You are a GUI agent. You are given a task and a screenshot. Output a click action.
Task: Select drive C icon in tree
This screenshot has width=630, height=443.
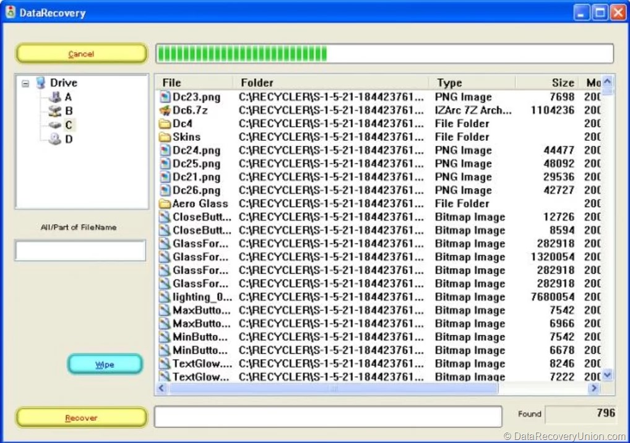pyautogui.click(x=55, y=125)
